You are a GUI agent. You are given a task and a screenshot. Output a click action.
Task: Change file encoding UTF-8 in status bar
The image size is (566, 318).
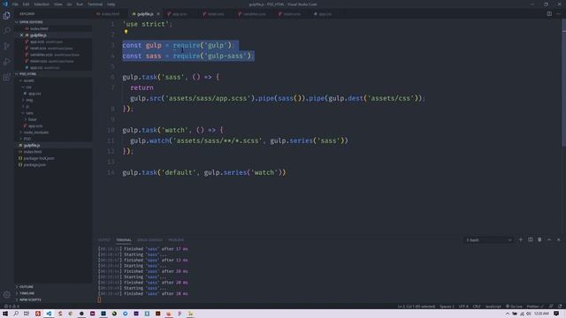pyautogui.click(x=463, y=307)
